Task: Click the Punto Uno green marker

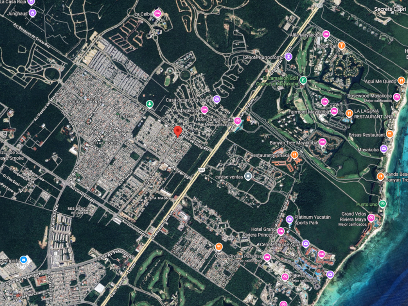Action: [382, 204]
